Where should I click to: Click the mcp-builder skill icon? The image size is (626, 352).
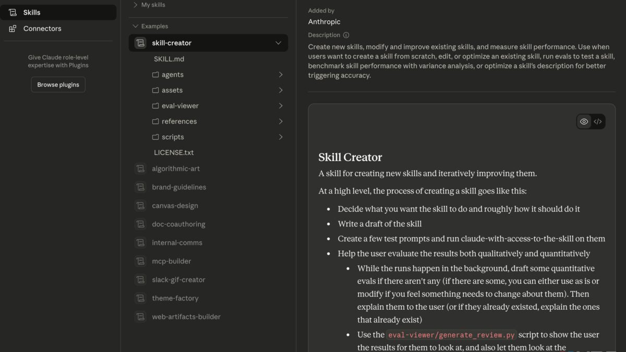click(140, 261)
